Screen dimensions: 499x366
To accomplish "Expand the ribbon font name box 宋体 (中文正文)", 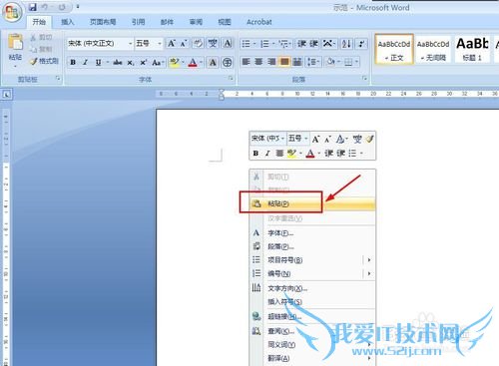I will [131, 44].
